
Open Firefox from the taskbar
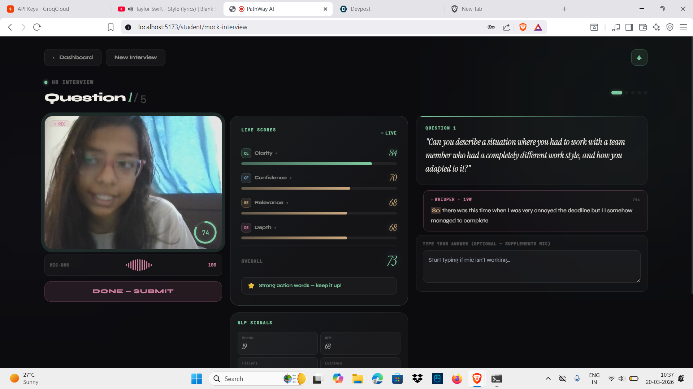click(x=457, y=379)
